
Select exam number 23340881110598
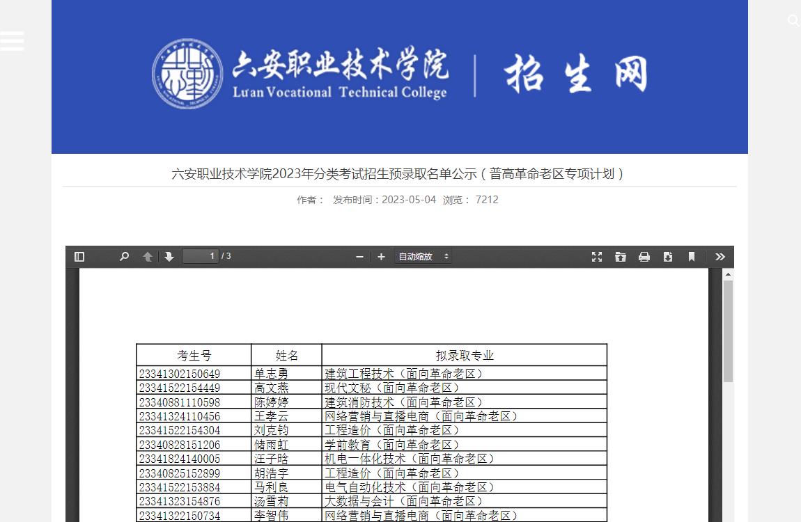(x=180, y=402)
